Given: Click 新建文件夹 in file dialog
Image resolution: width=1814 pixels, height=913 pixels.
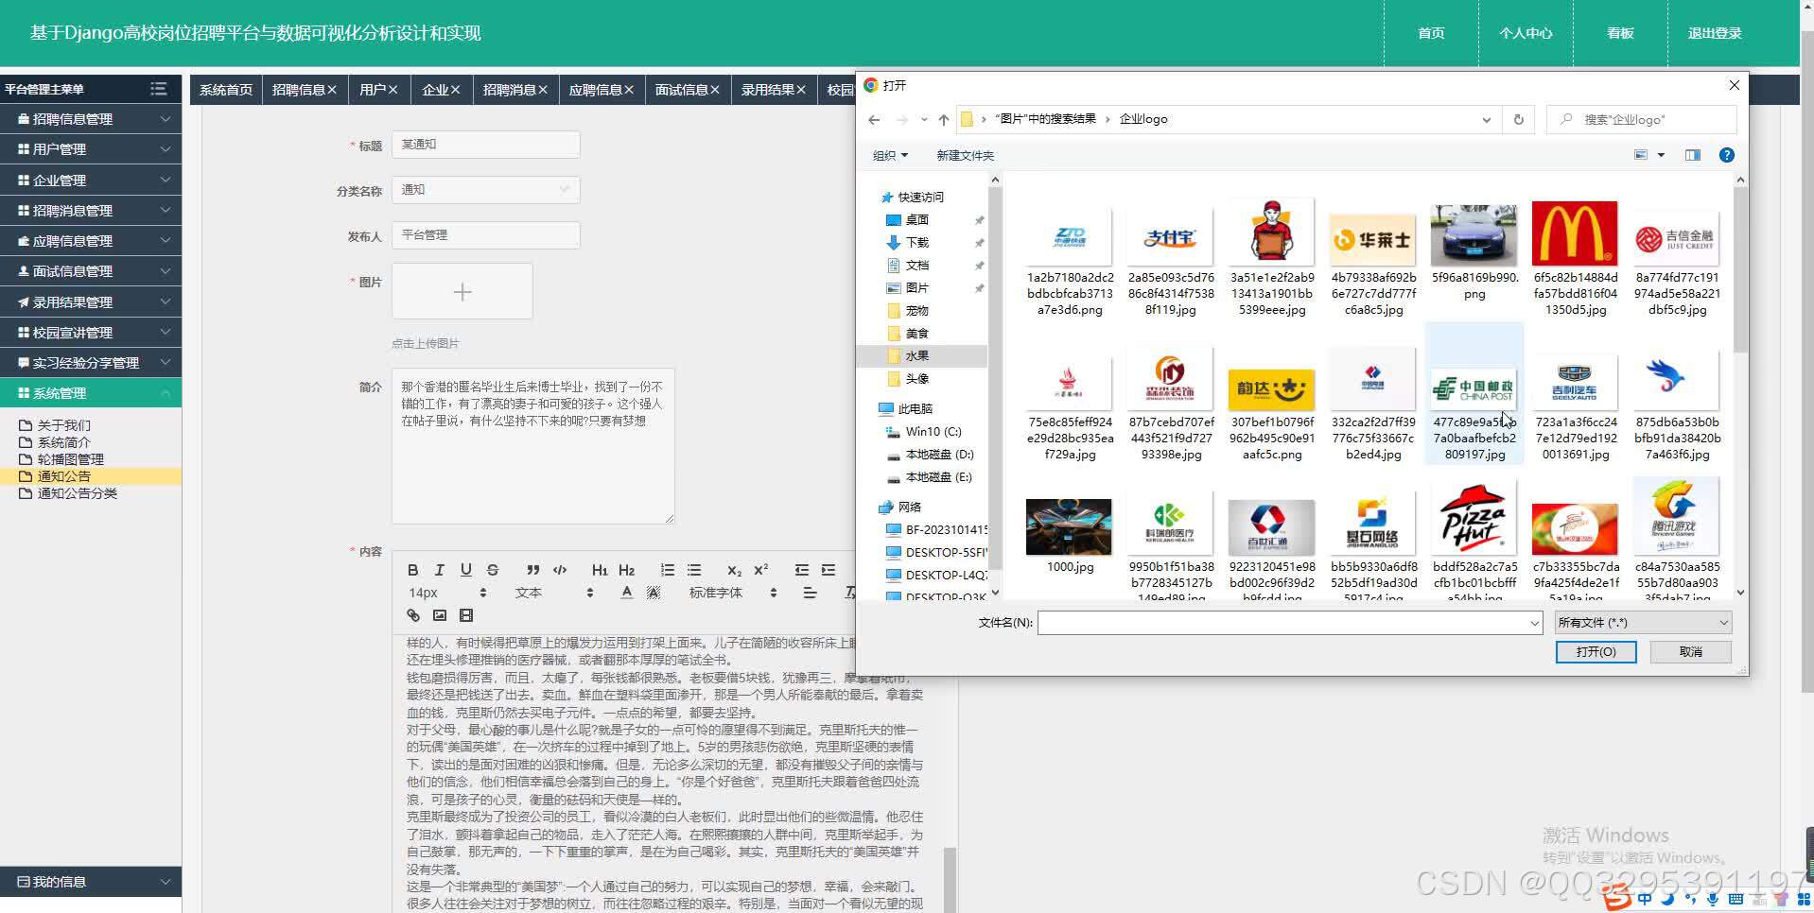Looking at the screenshot, I should click(x=965, y=155).
